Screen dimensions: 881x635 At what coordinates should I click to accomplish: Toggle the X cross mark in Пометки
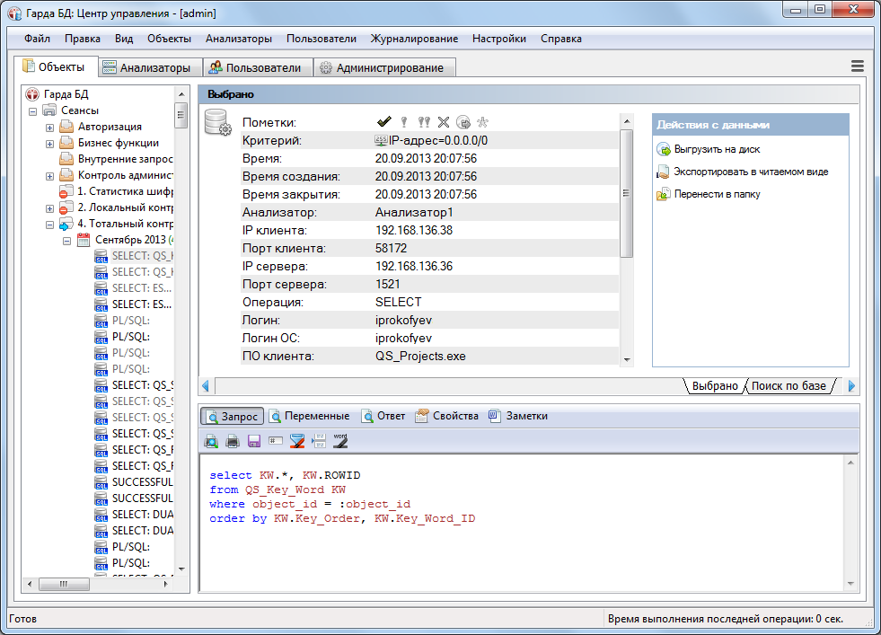click(443, 122)
